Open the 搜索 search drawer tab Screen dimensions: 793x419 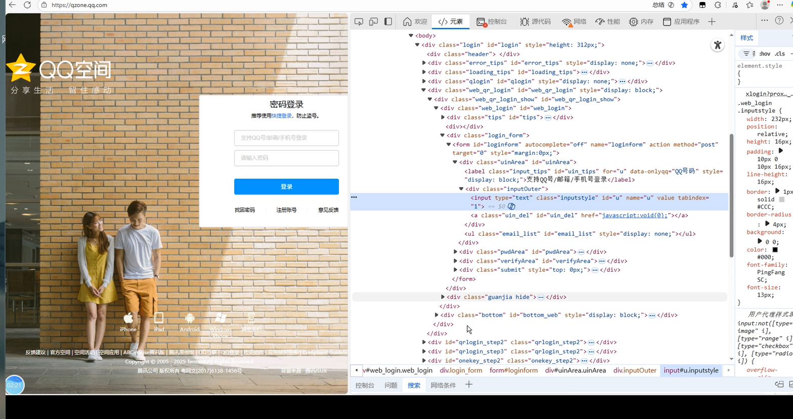[414, 386]
